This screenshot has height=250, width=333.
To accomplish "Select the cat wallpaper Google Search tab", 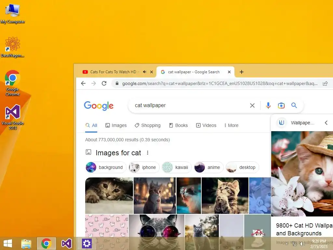I will coord(193,72).
